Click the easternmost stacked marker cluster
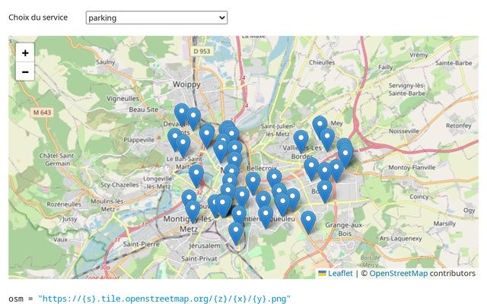This screenshot has width=487, height=304. point(345,152)
